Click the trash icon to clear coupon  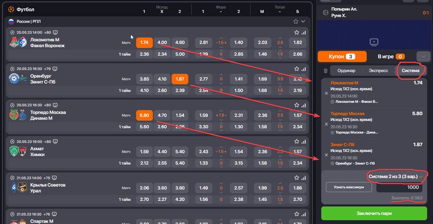point(326,71)
